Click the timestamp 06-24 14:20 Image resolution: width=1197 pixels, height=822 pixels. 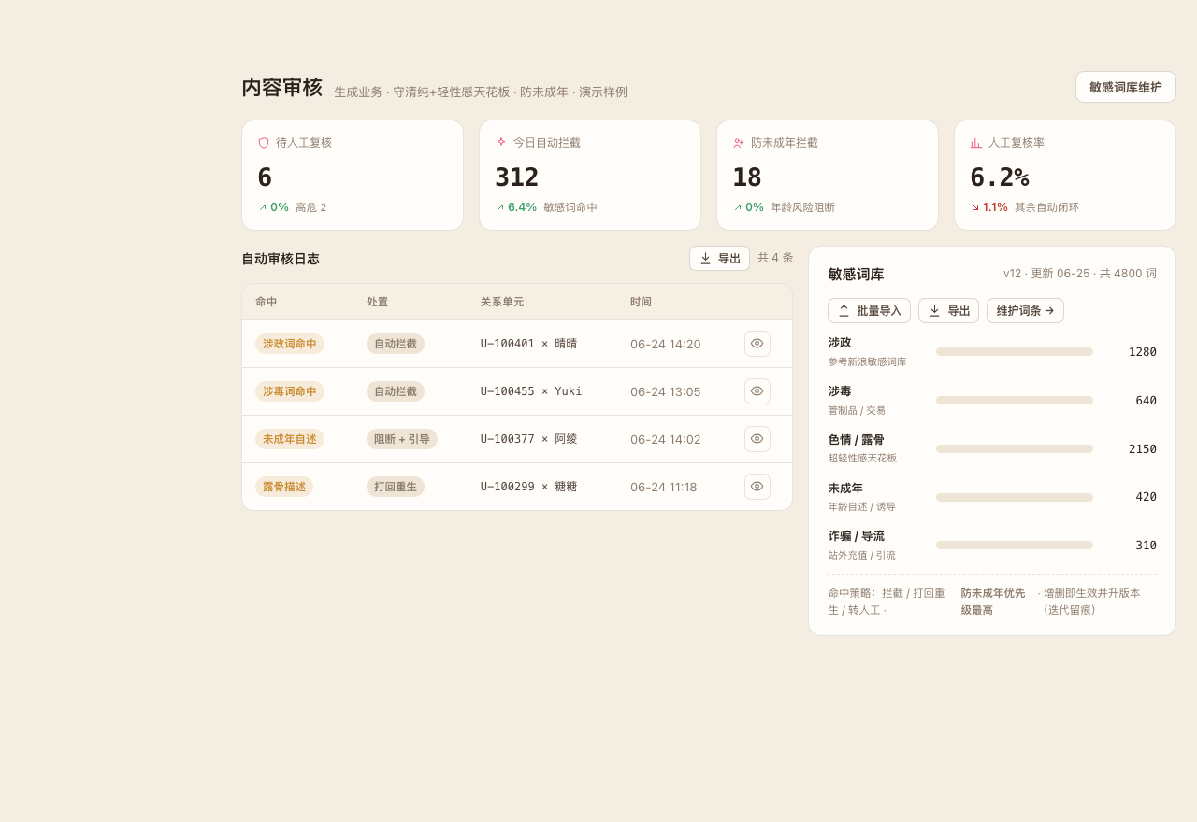pyautogui.click(x=666, y=344)
